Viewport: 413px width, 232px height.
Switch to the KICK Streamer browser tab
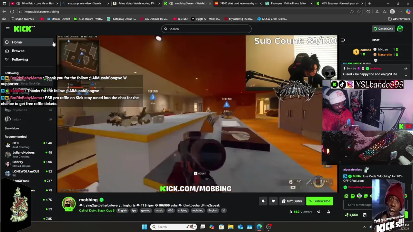tap(340, 4)
